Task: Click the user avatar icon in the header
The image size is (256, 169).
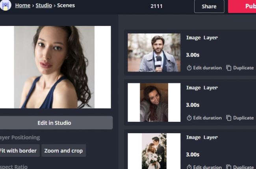Action: (6, 6)
